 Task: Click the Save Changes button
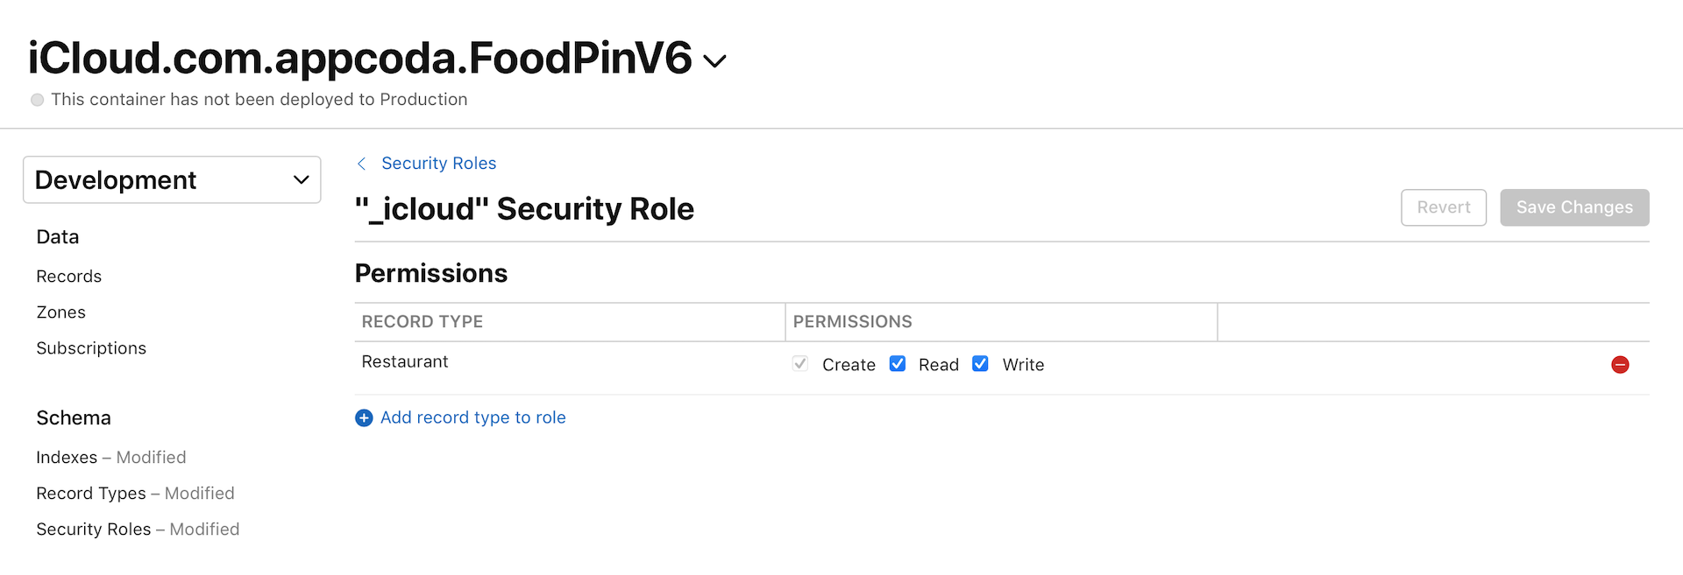pos(1573,207)
